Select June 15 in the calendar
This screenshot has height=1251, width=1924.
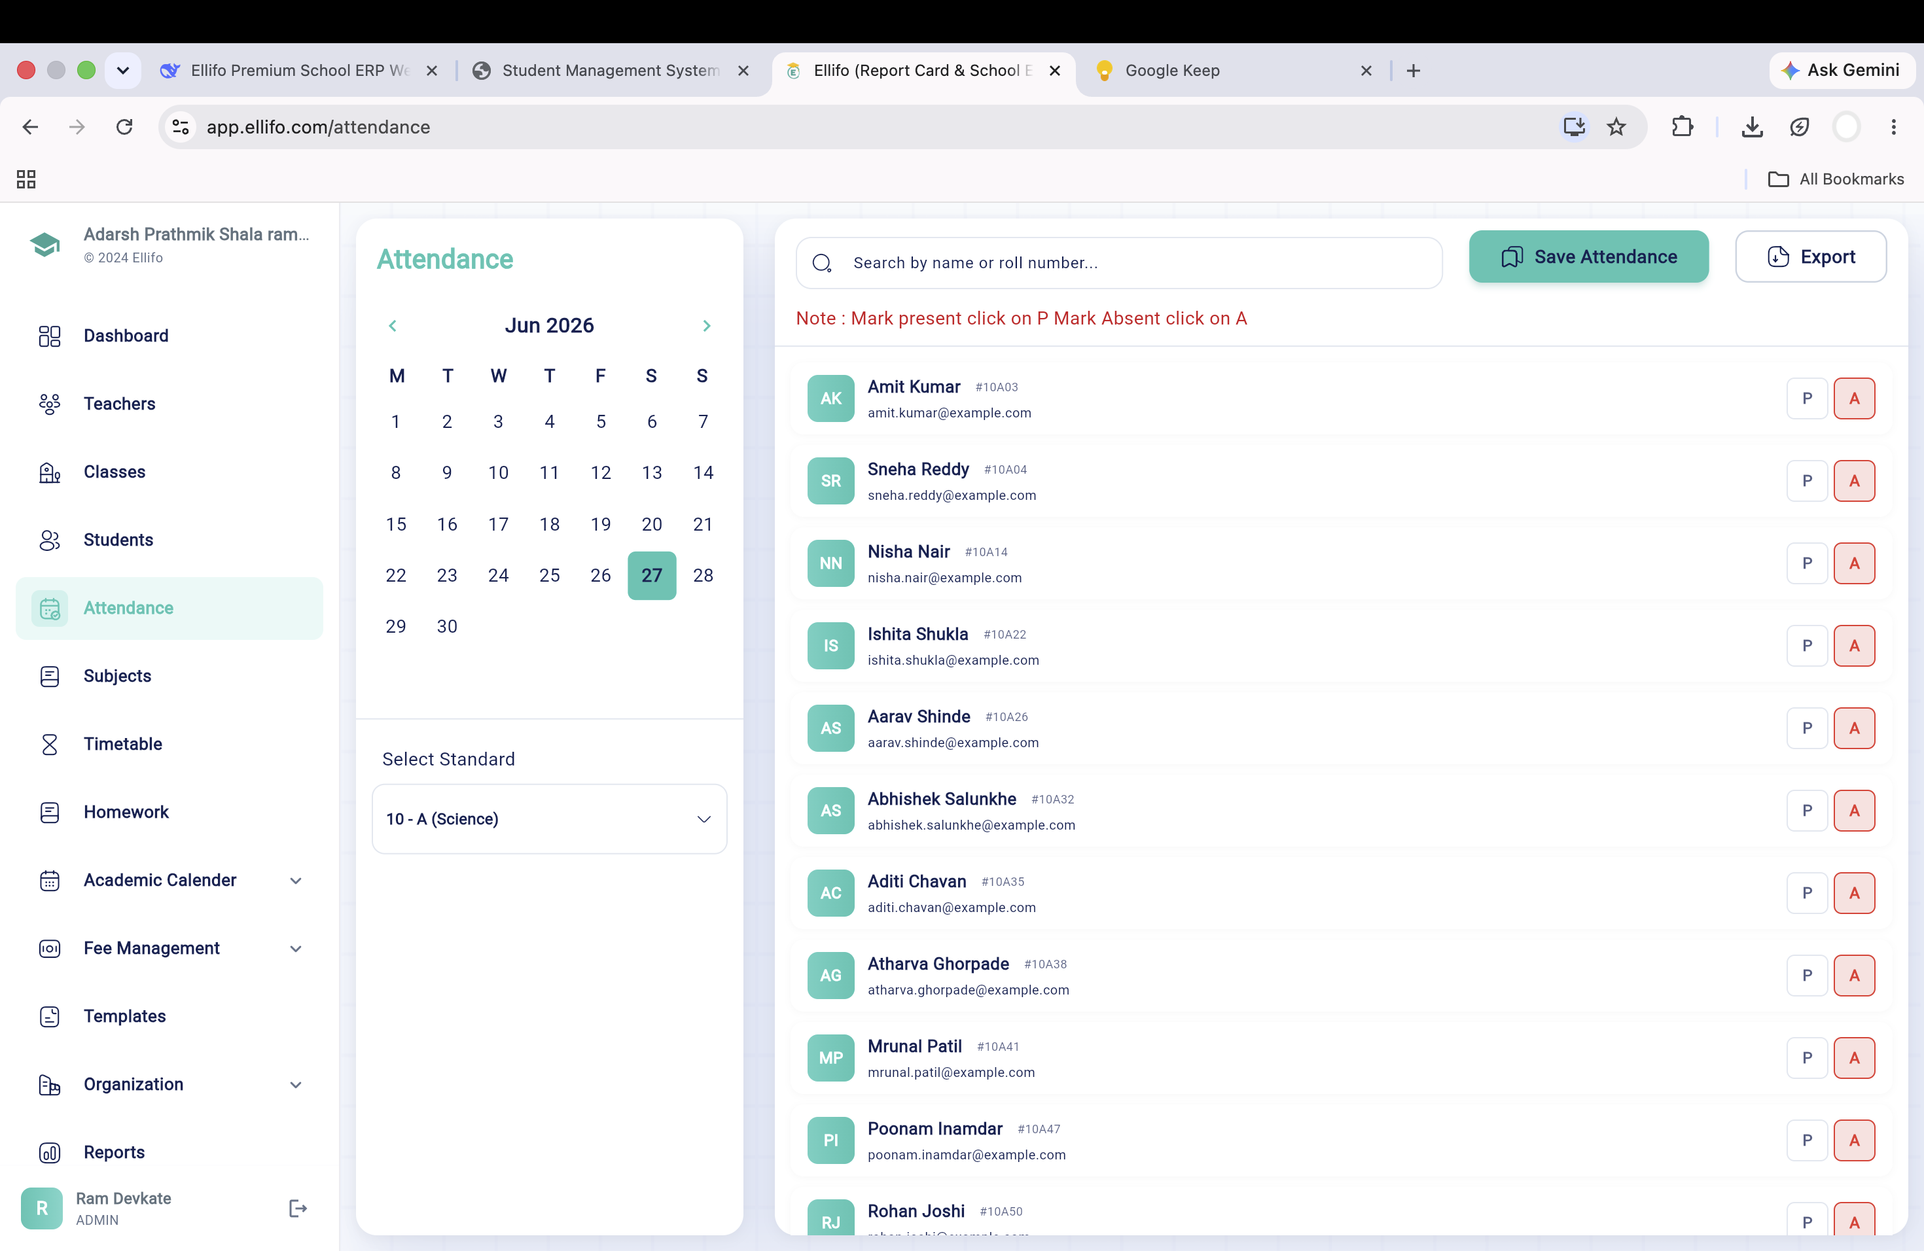point(396,525)
